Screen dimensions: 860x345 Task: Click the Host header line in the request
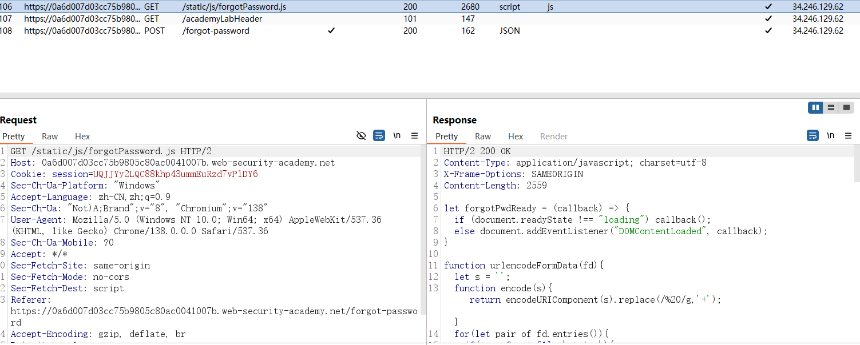[173, 163]
